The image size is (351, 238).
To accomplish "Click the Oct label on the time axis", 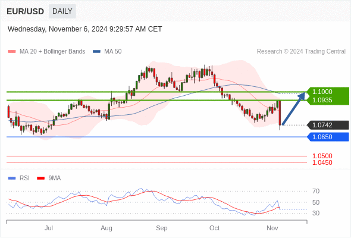I will [214, 228].
